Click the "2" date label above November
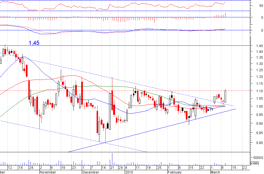Viewport: 264px width, 174px height. [41, 168]
